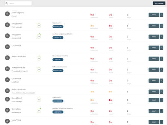This screenshot has height=125, width=167.
Task: Open the detail button for Fabio Gagliano
Action: click(x=154, y=15)
